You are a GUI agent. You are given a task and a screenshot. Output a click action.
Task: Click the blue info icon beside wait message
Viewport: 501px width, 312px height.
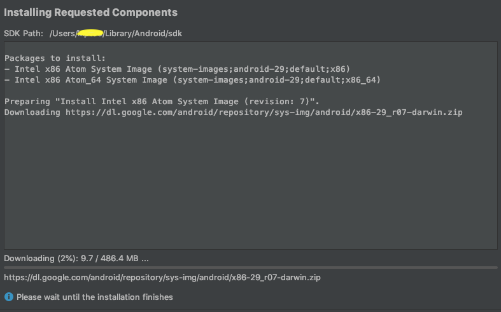pos(8,297)
